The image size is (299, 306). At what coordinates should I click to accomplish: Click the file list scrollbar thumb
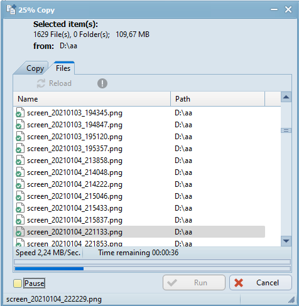286,130
